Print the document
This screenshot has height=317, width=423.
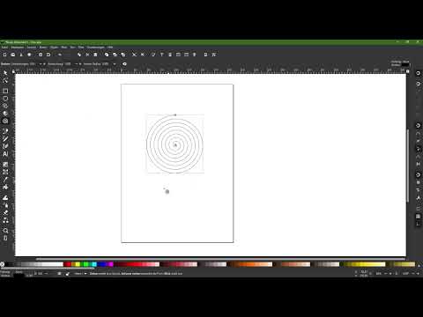[29, 55]
